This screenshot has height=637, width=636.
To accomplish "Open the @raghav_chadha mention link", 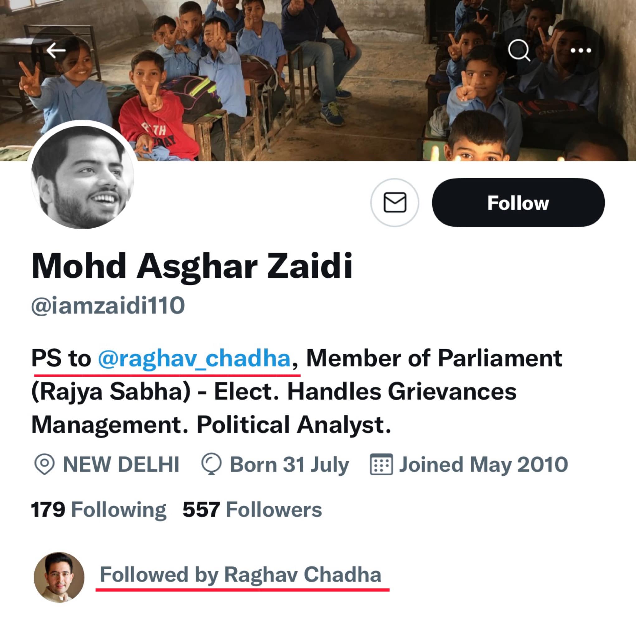I will point(194,358).
